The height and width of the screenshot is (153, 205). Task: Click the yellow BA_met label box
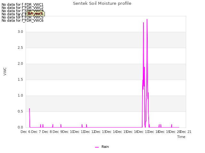(35, 13)
